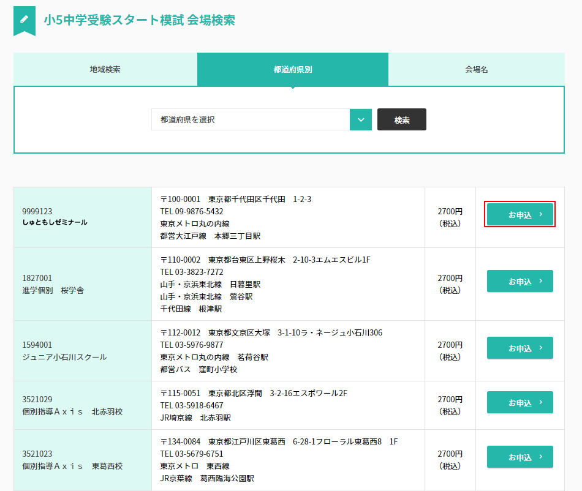Click the 個別指導Axis 北赤羽校 venue name
Viewport: 582px width, 491px height.
click(x=72, y=411)
